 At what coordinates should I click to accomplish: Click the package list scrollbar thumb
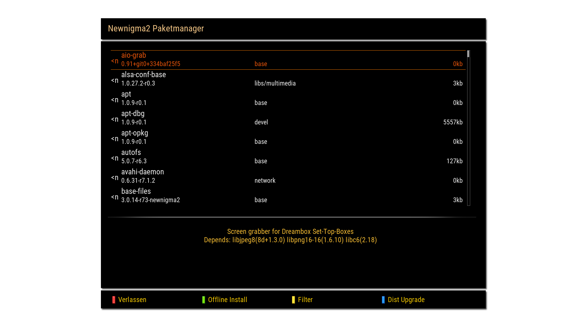(469, 54)
